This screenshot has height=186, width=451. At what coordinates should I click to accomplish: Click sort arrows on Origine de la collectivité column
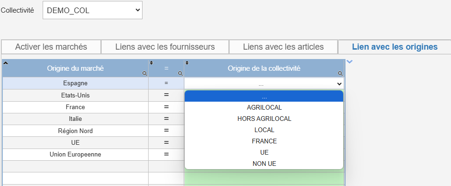tap(187, 63)
